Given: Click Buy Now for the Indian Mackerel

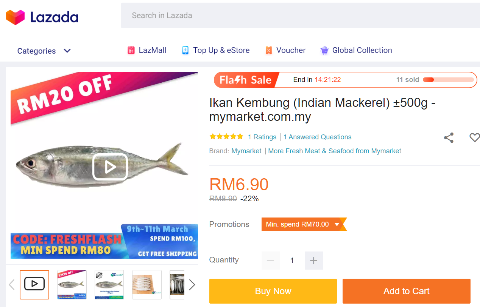Looking at the screenshot, I should [x=273, y=291].
